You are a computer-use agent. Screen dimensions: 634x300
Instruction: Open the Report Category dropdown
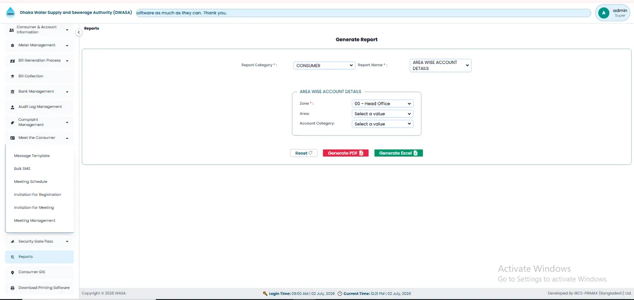[324, 65]
